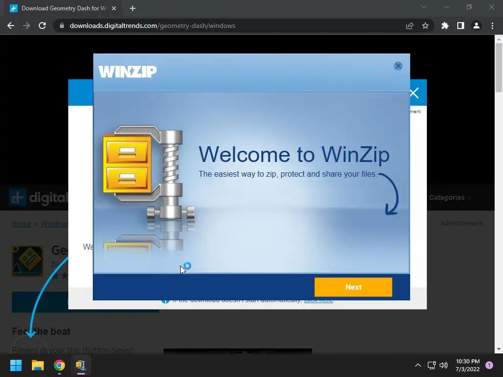Click the Home breadcrumb link

[21, 224]
